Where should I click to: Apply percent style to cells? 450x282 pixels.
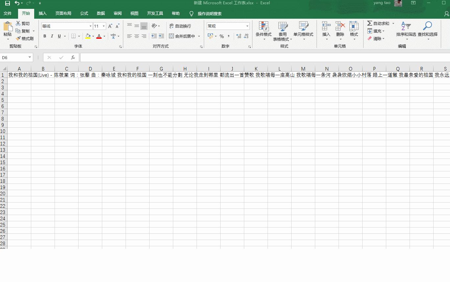(x=222, y=36)
